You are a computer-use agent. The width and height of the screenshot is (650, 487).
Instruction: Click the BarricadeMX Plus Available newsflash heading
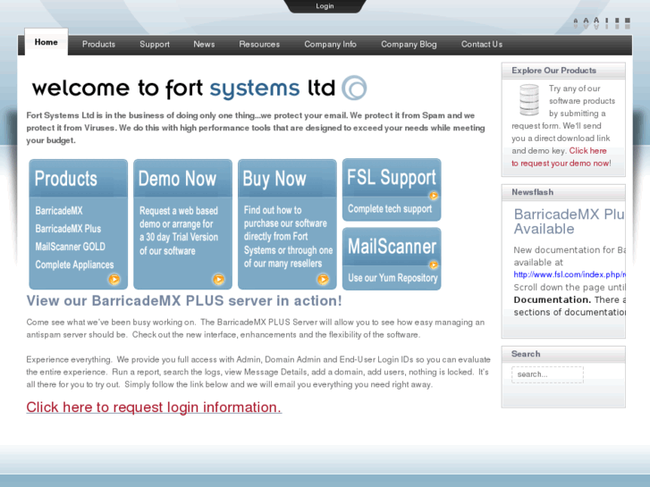pyautogui.click(x=570, y=222)
